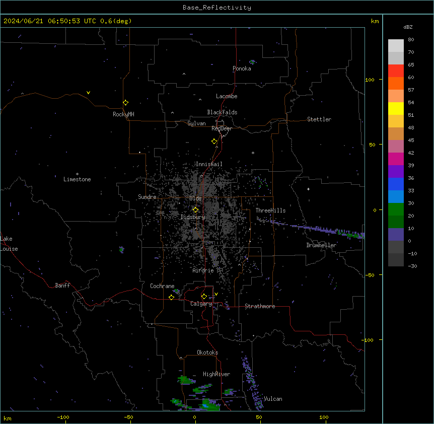434x424 pixels.
Task: Click the red 60–65 dBZ legend swatch
Action: point(396,70)
